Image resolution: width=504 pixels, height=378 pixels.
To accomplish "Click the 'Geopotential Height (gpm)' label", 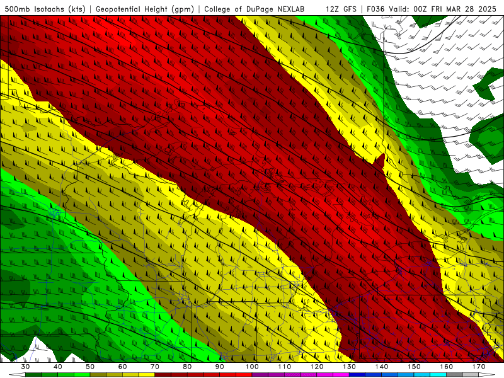I will tap(145, 9).
